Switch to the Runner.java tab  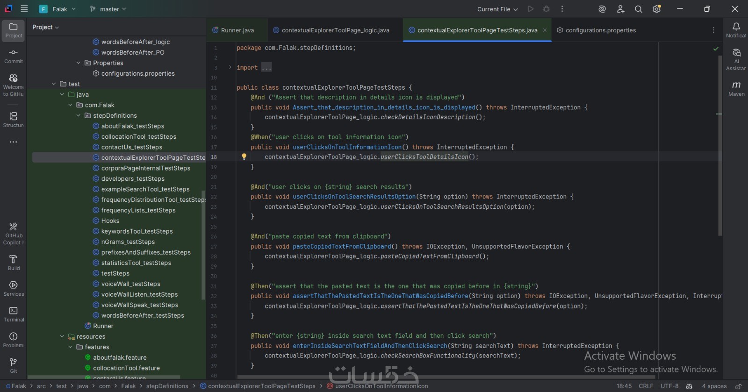(x=237, y=30)
